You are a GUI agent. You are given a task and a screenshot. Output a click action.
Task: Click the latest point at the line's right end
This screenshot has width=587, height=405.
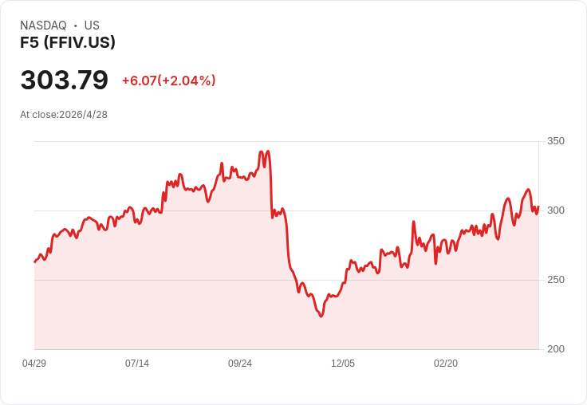[538, 207]
